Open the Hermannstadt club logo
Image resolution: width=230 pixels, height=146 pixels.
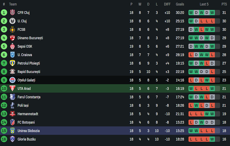(x=12, y=114)
